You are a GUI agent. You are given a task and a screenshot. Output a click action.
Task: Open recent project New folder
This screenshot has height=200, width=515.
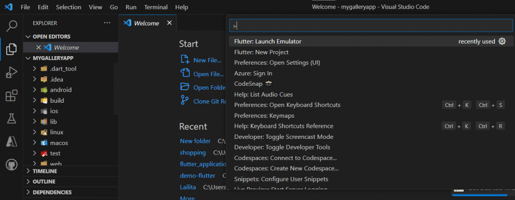click(x=195, y=141)
